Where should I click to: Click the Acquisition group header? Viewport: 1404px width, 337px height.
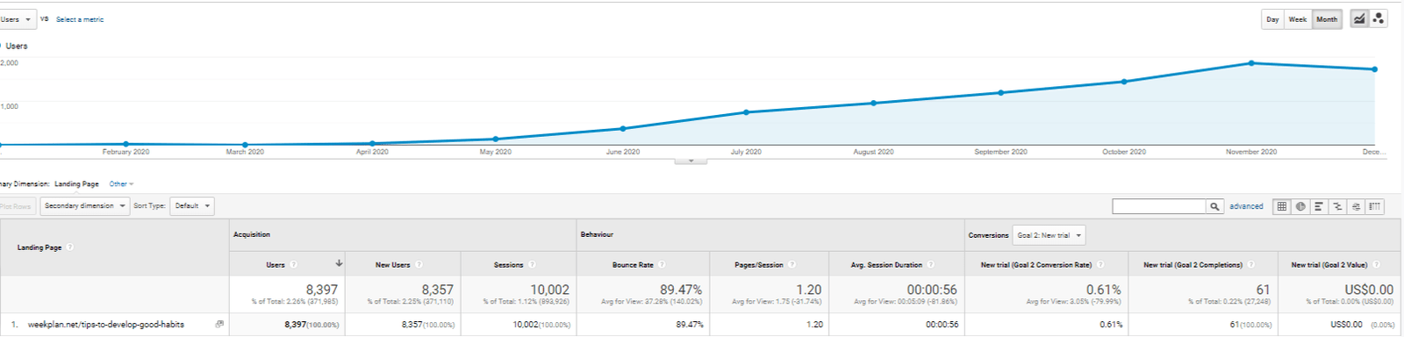[252, 234]
